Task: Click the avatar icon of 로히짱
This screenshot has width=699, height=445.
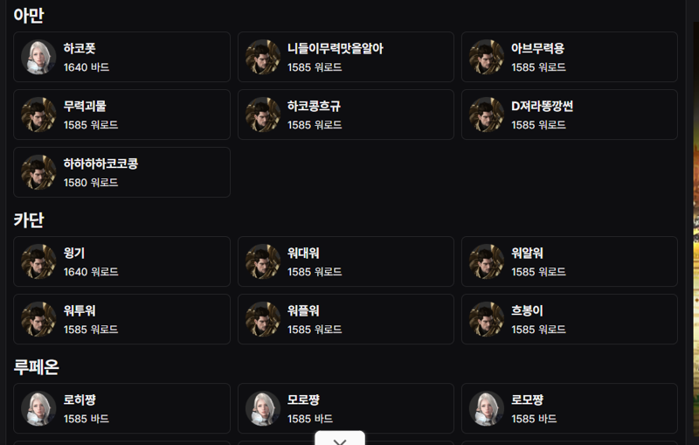Action: 38,408
